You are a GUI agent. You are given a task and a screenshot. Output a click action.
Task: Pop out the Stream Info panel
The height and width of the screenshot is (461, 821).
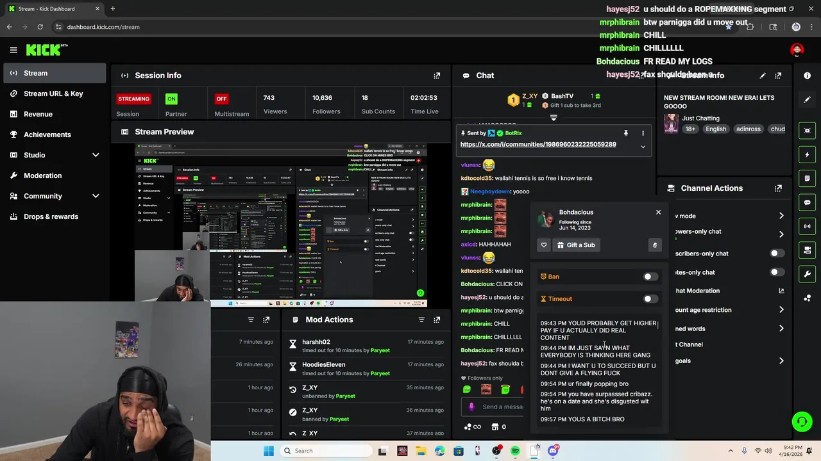click(x=778, y=76)
